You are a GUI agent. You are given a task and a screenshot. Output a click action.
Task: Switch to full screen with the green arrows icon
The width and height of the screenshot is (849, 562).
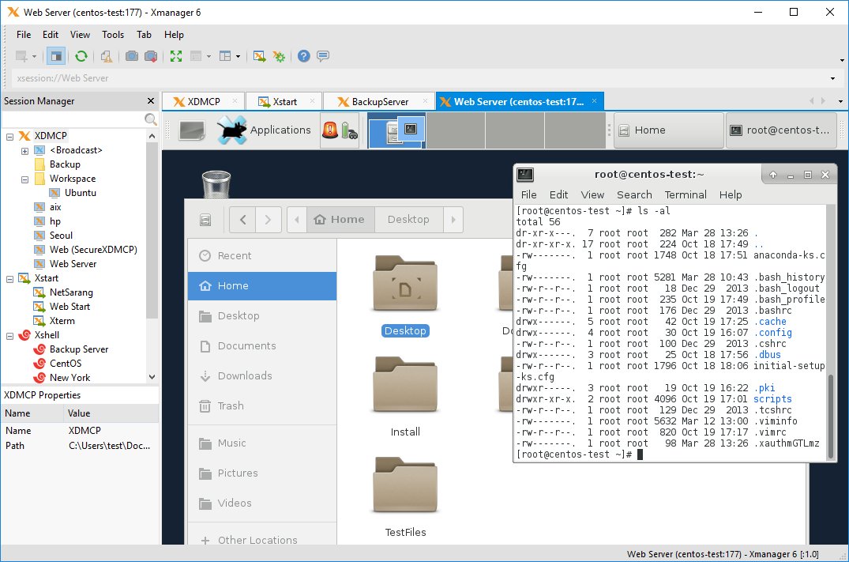coord(175,55)
